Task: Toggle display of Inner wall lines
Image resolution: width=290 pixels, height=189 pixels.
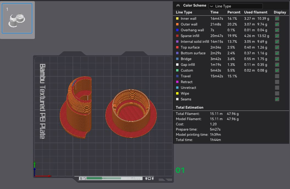Action: [x=277, y=18]
